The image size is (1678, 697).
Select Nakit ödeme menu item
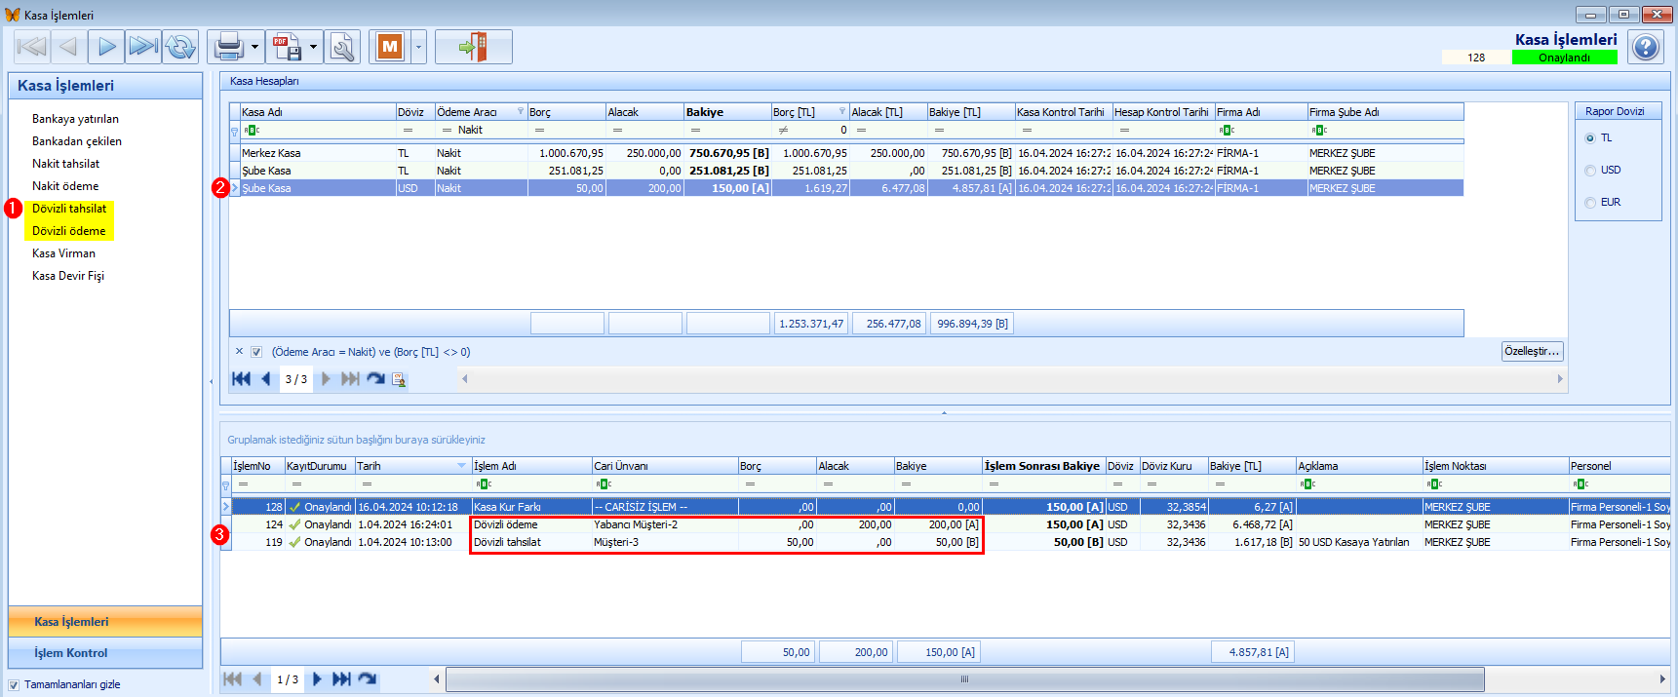point(65,186)
